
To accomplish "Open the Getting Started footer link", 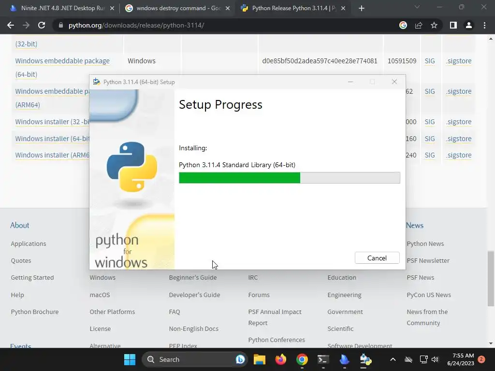I will [32, 278].
